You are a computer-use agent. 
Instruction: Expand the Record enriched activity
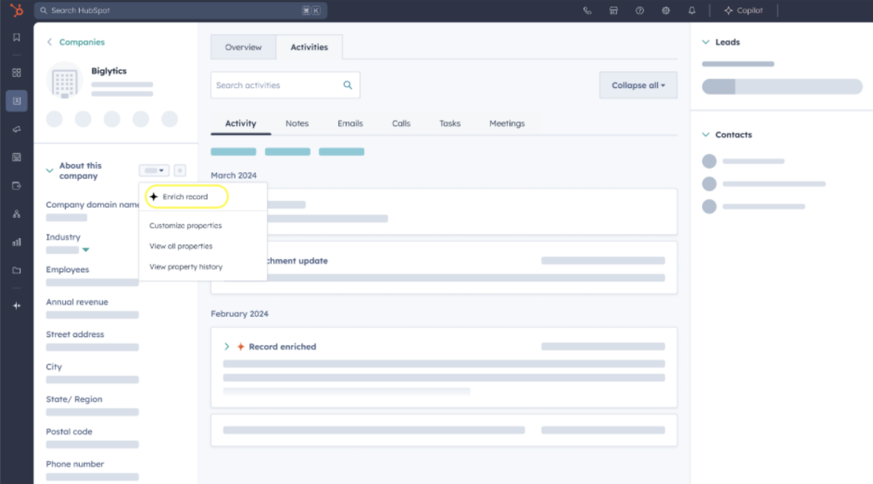(x=226, y=347)
